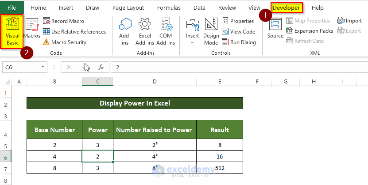This screenshot has height=185, width=368.
Task: Select column F header
Action: (x=257, y=81)
